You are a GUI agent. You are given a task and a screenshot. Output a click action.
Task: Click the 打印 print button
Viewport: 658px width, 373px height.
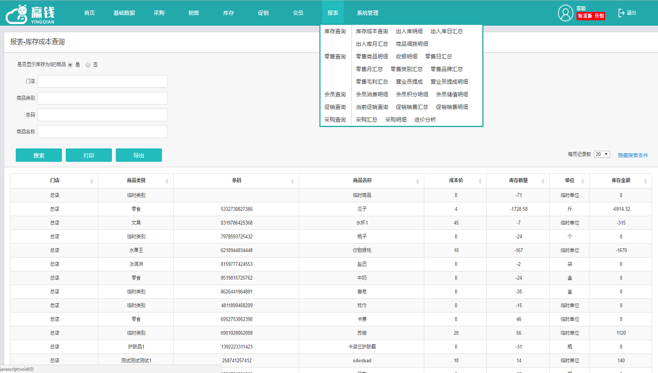click(89, 155)
